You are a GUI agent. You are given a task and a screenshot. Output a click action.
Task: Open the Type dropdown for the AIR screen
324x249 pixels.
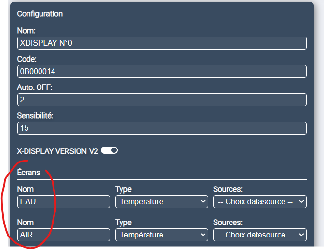[162, 235]
